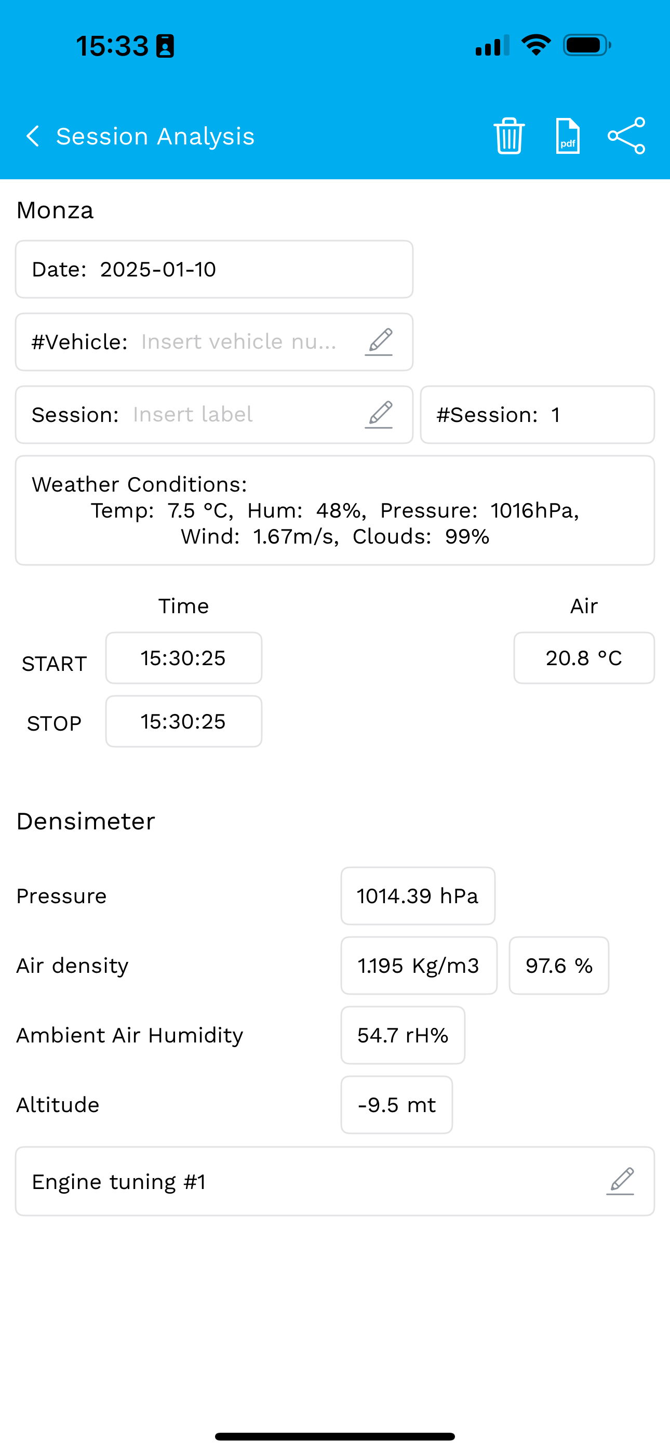Screen dimensions: 670x1453
Task: Delete this session with the trash icon
Action: click(510, 136)
